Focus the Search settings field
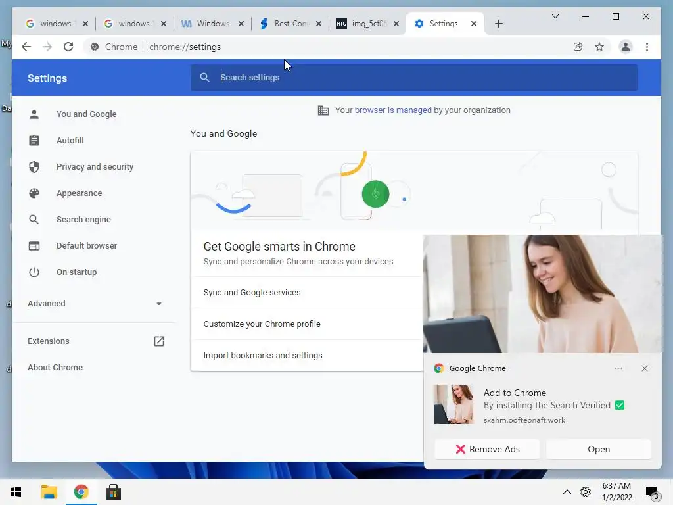The image size is (673, 505). coord(414,78)
